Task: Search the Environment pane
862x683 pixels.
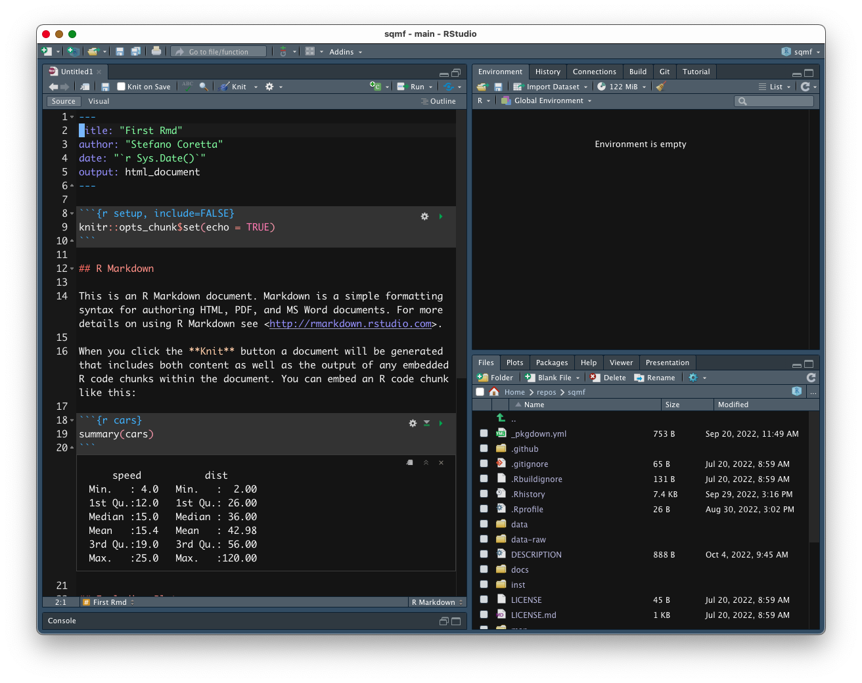Action: (774, 101)
